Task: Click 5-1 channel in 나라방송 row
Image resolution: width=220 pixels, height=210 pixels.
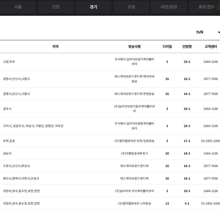Action: pyautogui.click(x=187, y=203)
